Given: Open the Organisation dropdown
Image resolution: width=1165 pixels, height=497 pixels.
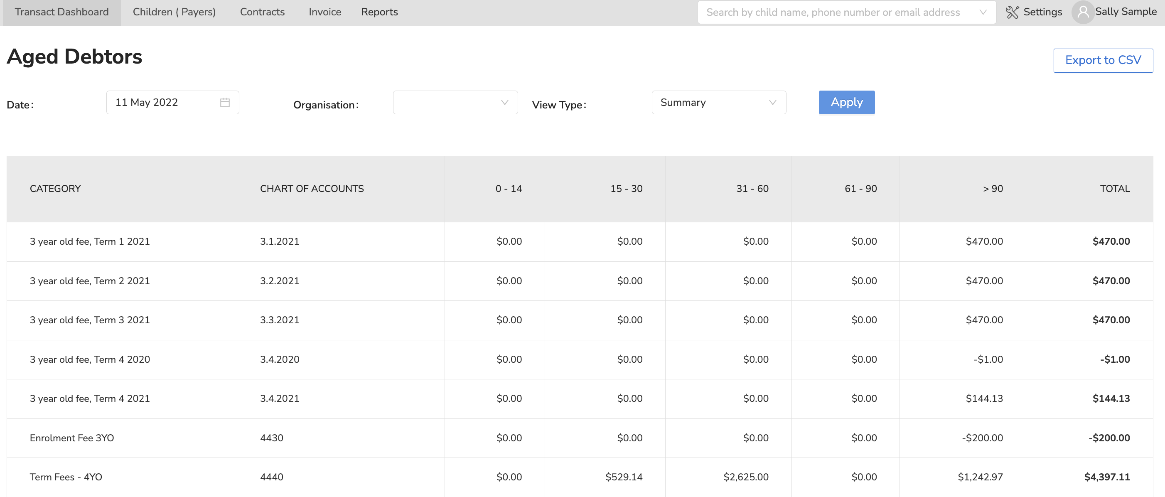Looking at the screenshot, I should (455, 103).
